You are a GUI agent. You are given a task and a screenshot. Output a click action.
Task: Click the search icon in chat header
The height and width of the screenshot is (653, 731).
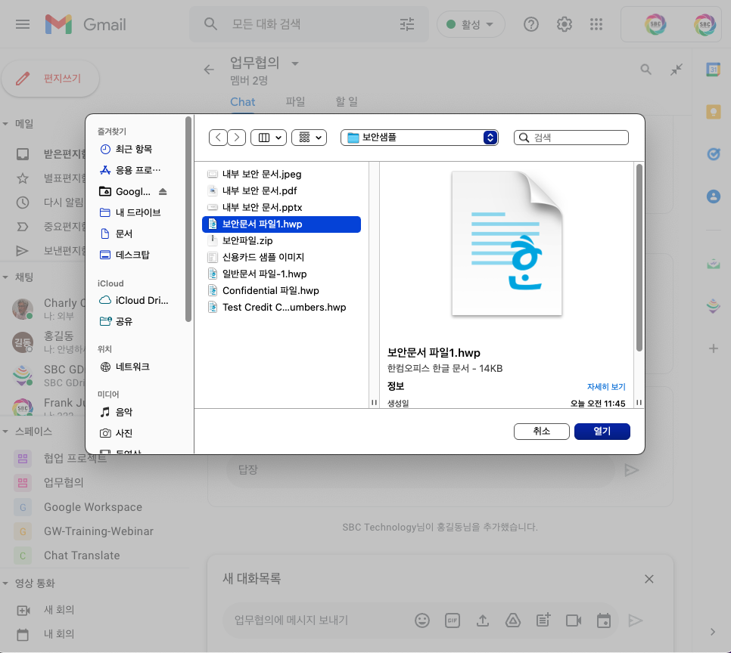coord(645,70)
